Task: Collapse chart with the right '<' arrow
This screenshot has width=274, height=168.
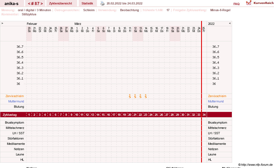Action: pyautogui.click(x=230, y=23)
